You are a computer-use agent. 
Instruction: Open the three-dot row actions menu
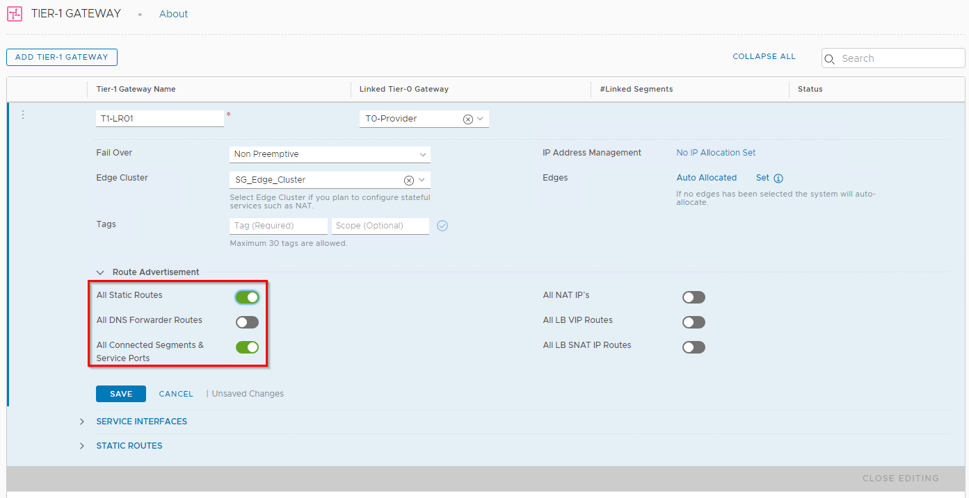(x=23, y=115)
